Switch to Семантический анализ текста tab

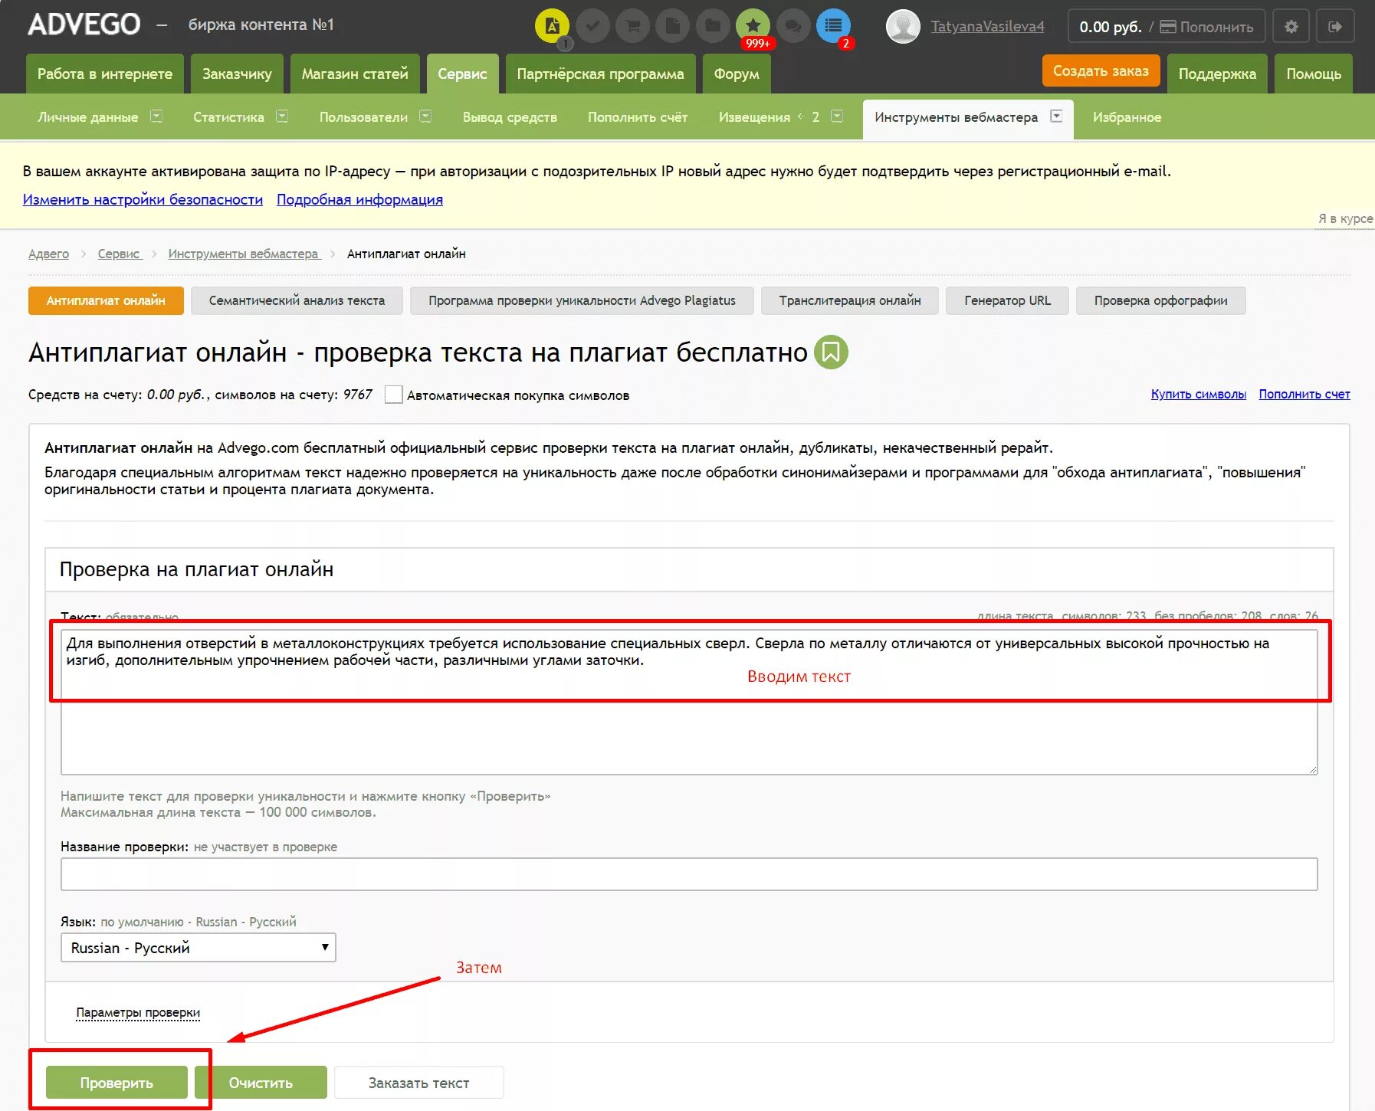297,300
